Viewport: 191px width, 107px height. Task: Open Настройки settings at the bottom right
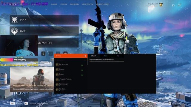[175, 103]
